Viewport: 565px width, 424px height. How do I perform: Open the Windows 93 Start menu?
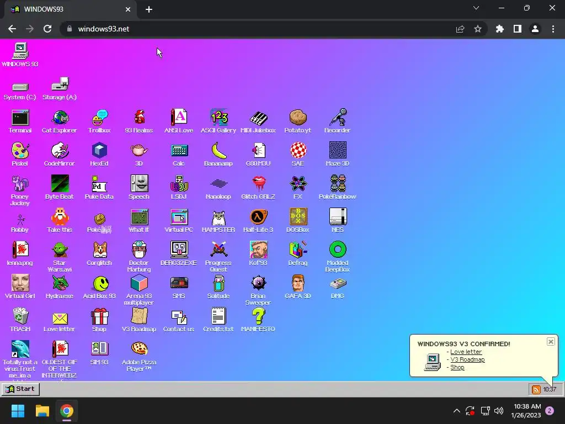pyautogui.click(x=20, y=389)
